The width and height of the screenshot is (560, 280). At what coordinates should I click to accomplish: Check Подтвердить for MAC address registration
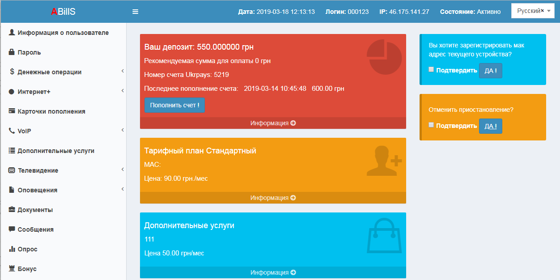431,69
